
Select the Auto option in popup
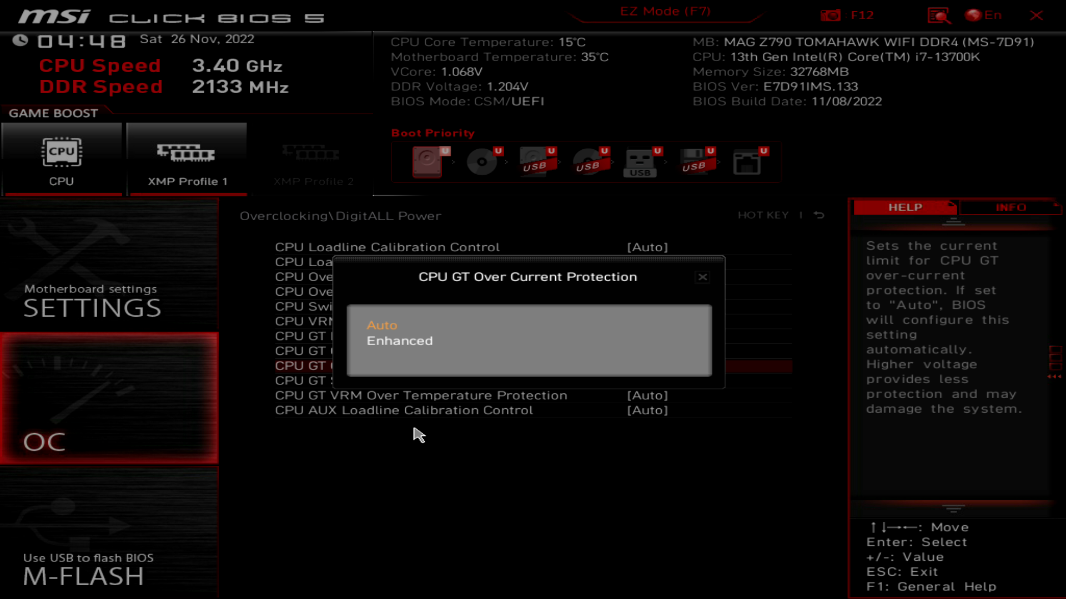coord(381,325)
